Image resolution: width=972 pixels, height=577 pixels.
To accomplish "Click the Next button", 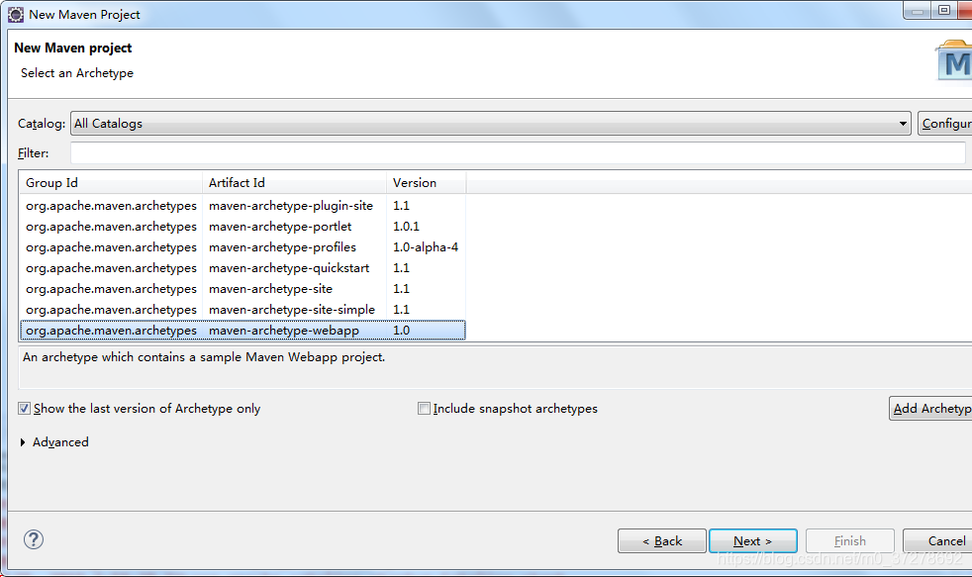I will tap(752, 541).
